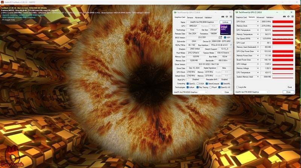Switch to Advanced tab in left GPU-Z window

point(199,17)
